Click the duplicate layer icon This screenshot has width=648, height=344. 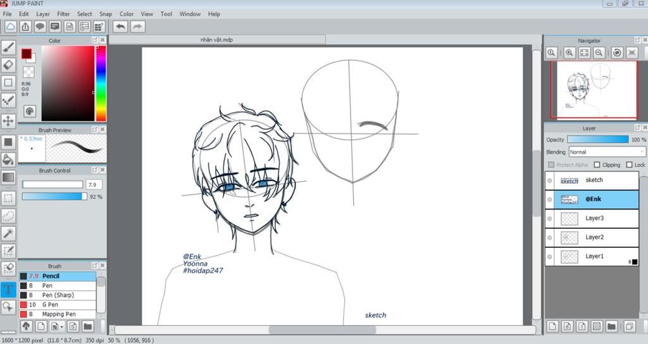(x=630, y=326)
